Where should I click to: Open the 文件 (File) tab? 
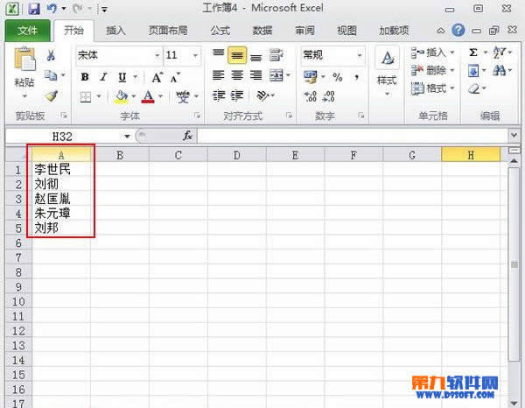[x=28, y=31]
